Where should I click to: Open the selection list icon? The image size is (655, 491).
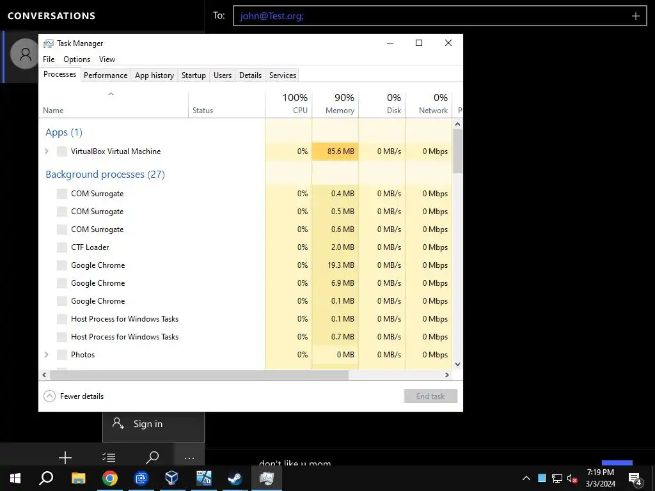109,458
